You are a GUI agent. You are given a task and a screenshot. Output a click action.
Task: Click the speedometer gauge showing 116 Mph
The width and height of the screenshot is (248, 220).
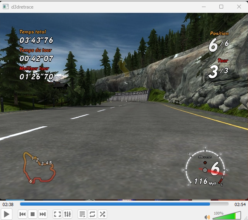pos(206,167)
